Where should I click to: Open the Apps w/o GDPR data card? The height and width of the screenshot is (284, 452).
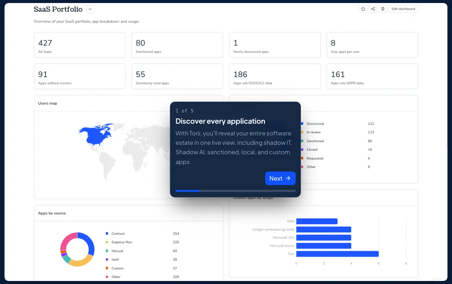click(372, 76)
